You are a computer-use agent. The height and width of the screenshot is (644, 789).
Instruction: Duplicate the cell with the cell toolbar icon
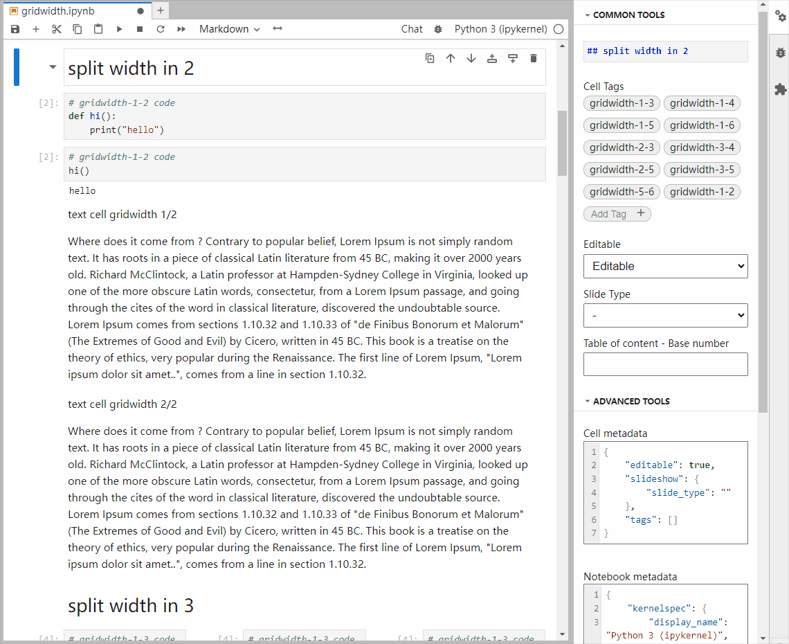430,58
